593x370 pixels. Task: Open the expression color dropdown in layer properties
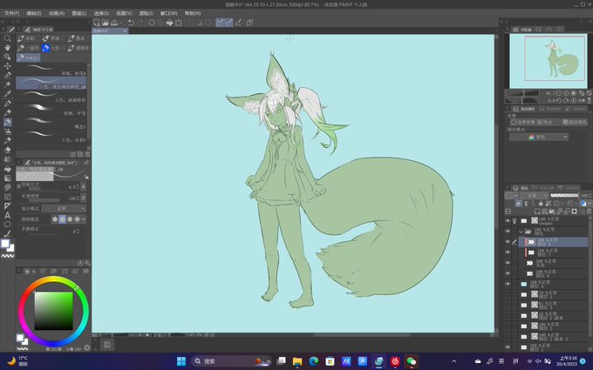click(x=539, y=137)
